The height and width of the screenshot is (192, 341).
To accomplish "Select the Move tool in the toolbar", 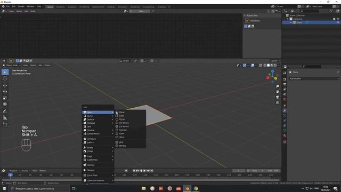I will click(5, 85).
